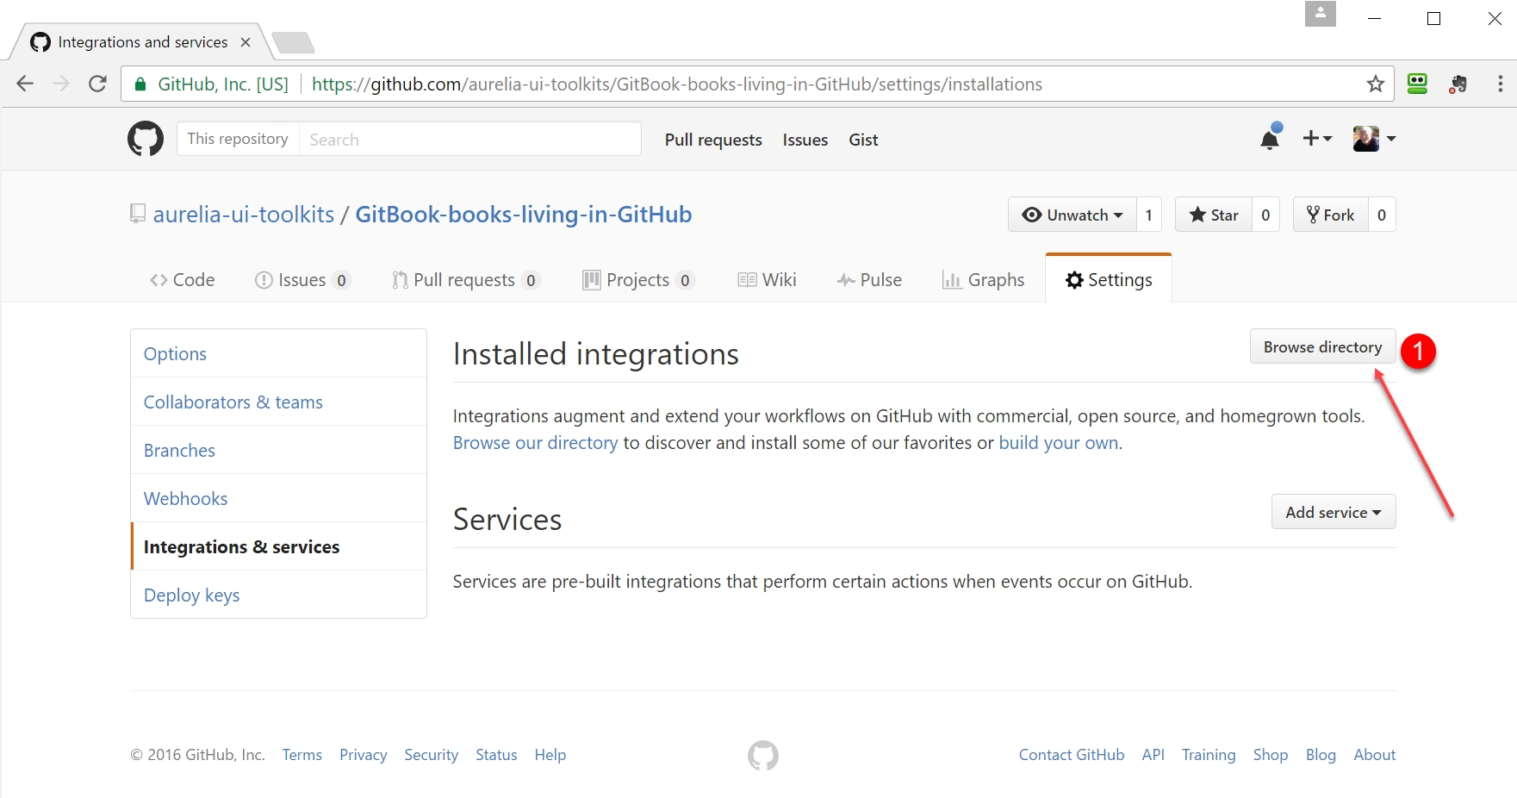The height and width of the screenshot is (798, 1517).
Task: Open the notifications bell icon
Action: 1270,139
